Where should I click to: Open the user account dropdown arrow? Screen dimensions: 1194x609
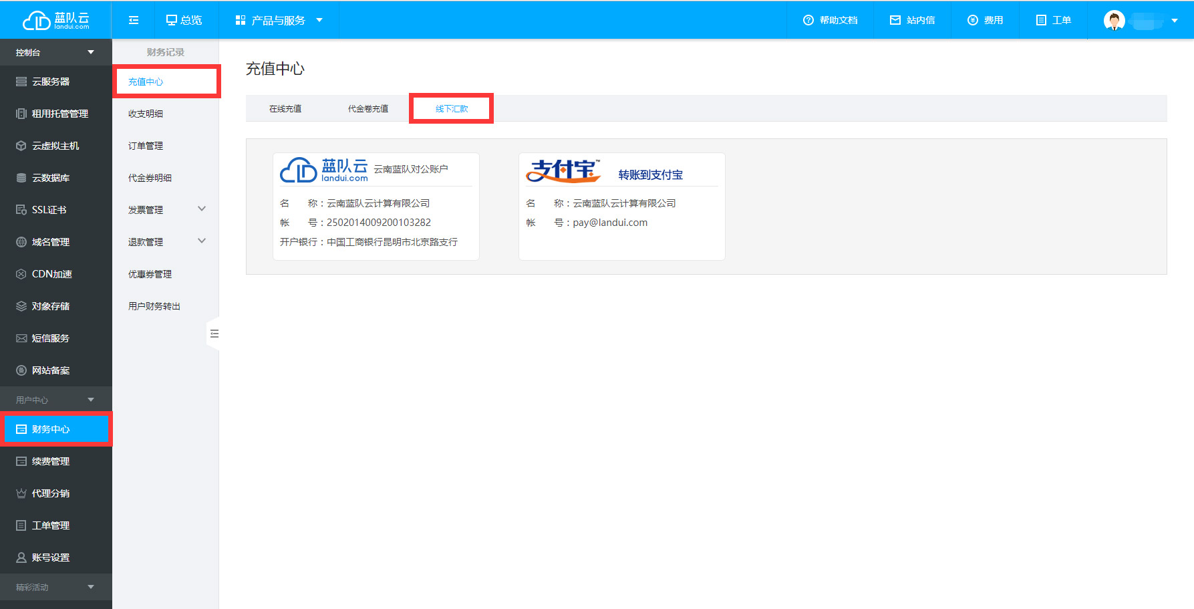(1175, 21)
